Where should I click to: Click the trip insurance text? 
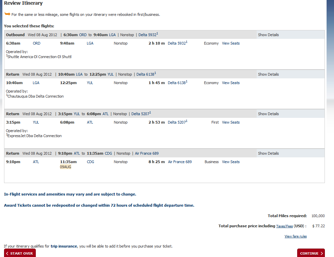(64, 246)
